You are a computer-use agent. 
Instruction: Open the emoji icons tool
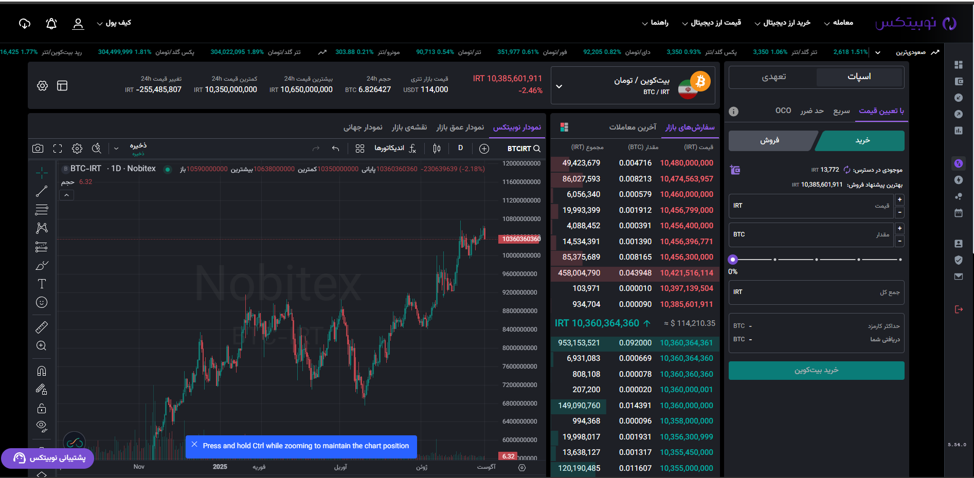pyautogui.click(x=42, y=302)
